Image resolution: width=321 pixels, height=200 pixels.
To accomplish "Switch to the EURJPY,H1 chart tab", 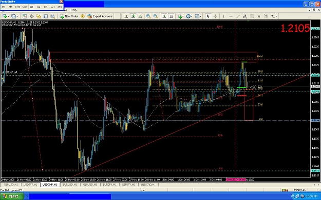I will click(x=109, y=185).
